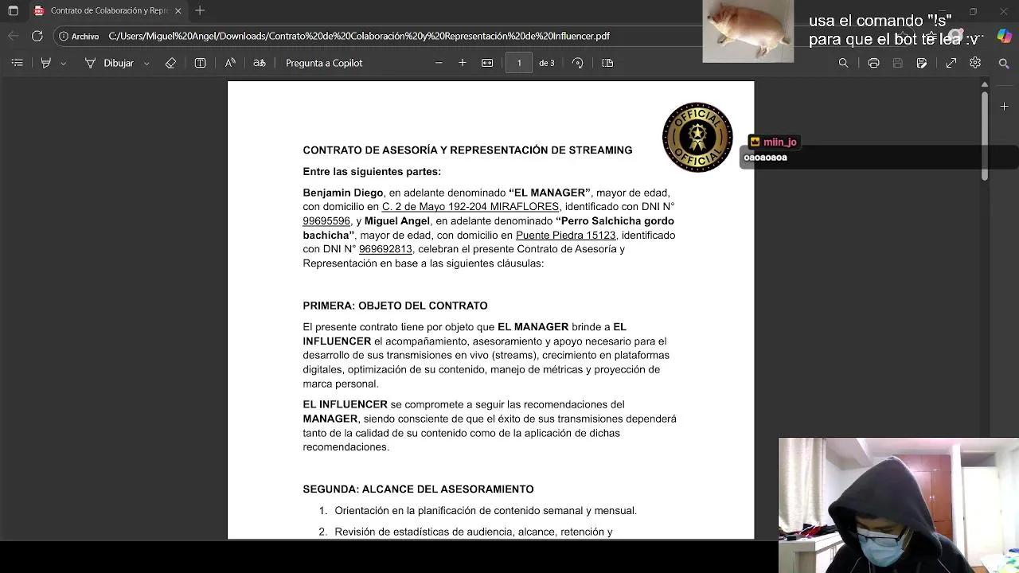Open the translate document tool

click(x=260, y=63)
